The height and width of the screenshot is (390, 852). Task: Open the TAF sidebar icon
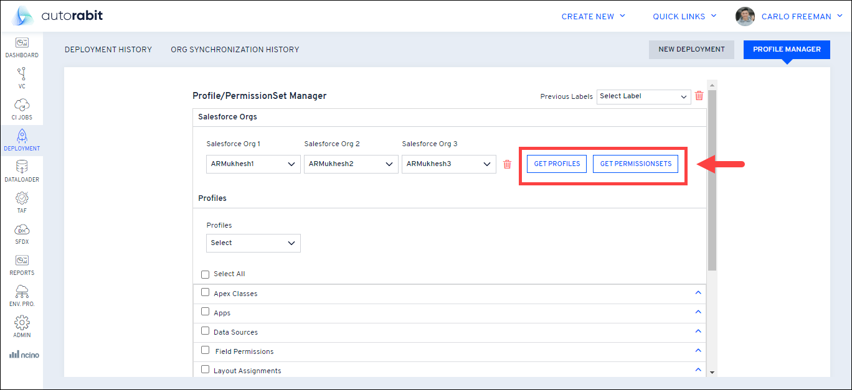22,198
